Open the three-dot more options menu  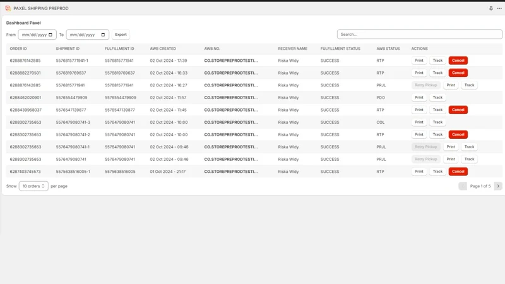pyautogui.click(x=499, y=8)
